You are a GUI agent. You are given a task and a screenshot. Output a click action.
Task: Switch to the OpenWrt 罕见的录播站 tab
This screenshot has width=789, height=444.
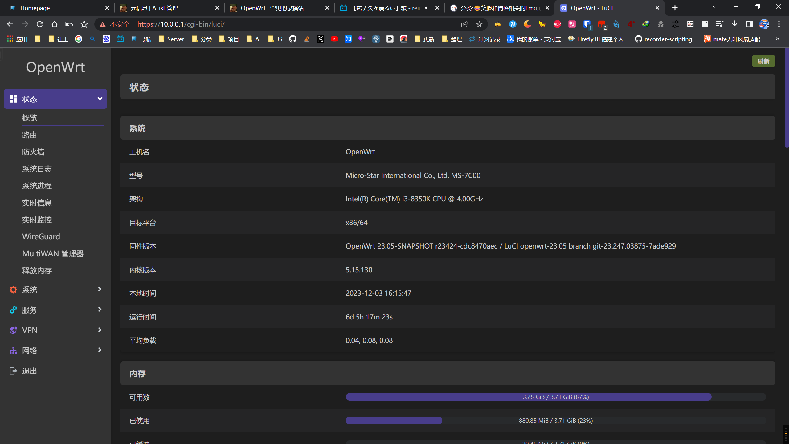(279, 8)
